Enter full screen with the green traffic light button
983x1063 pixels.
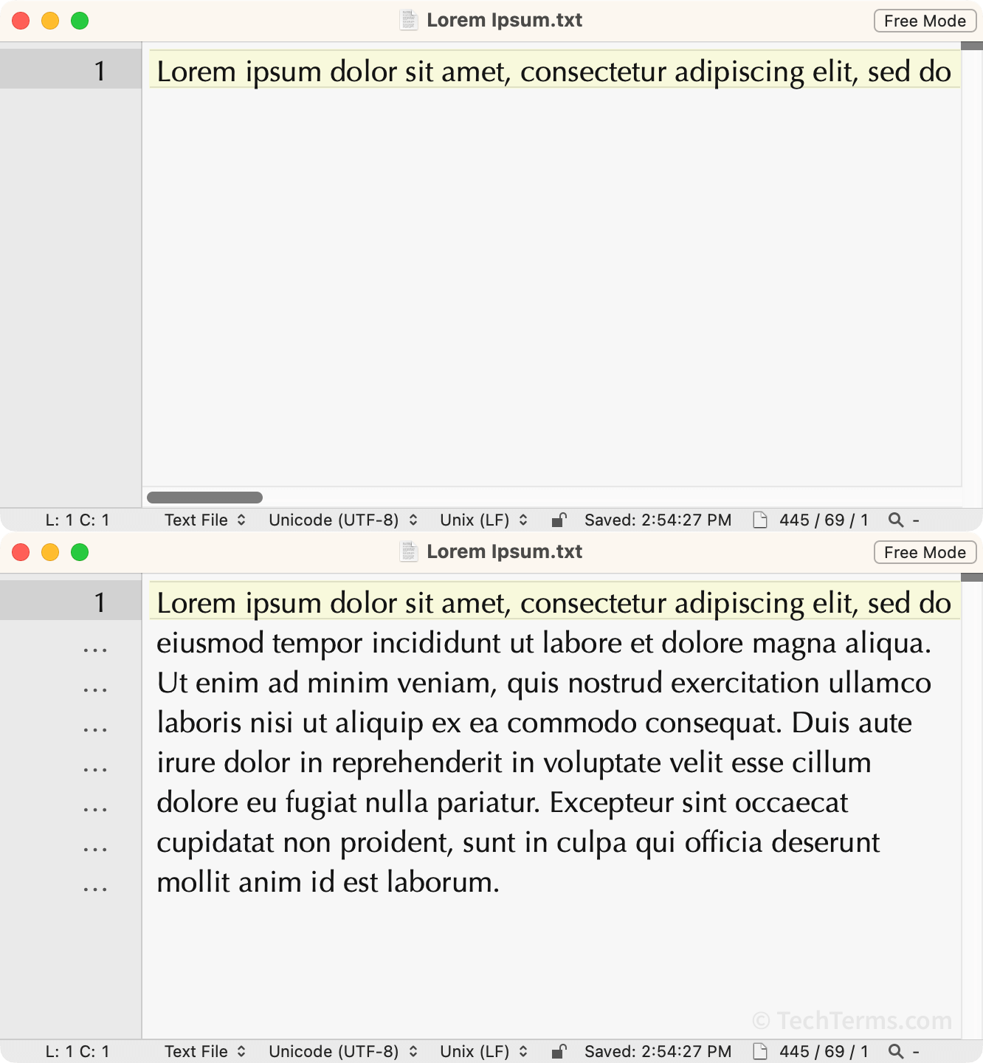(x=78, y=20)
